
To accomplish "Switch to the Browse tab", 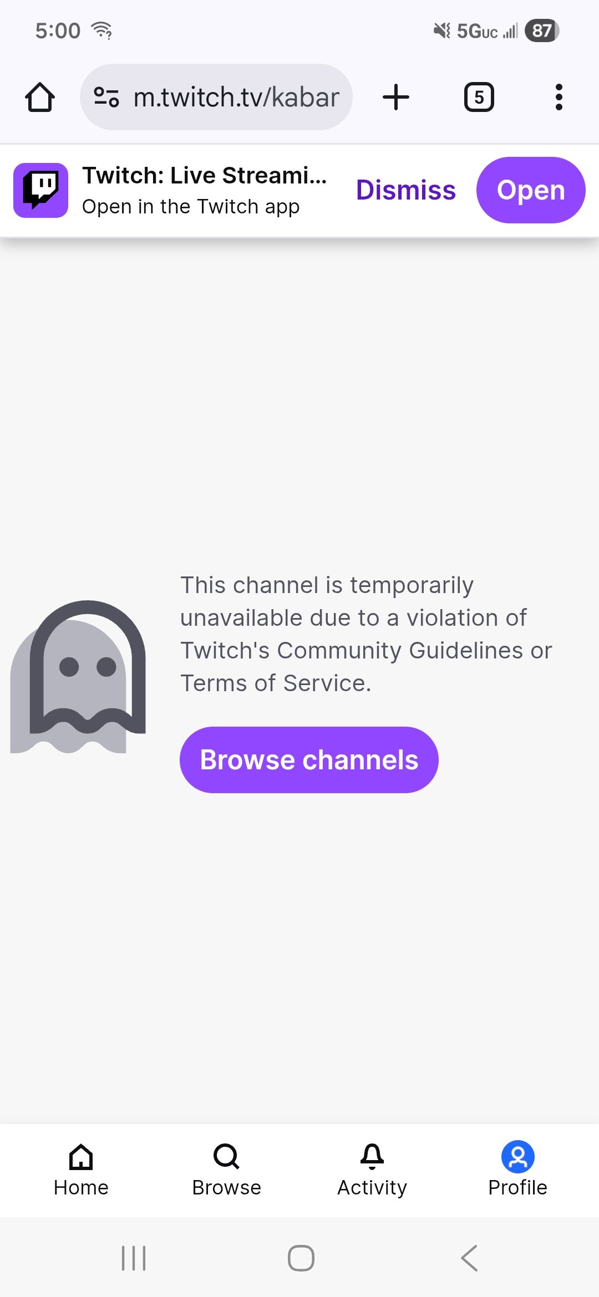I will point(226,1171).
